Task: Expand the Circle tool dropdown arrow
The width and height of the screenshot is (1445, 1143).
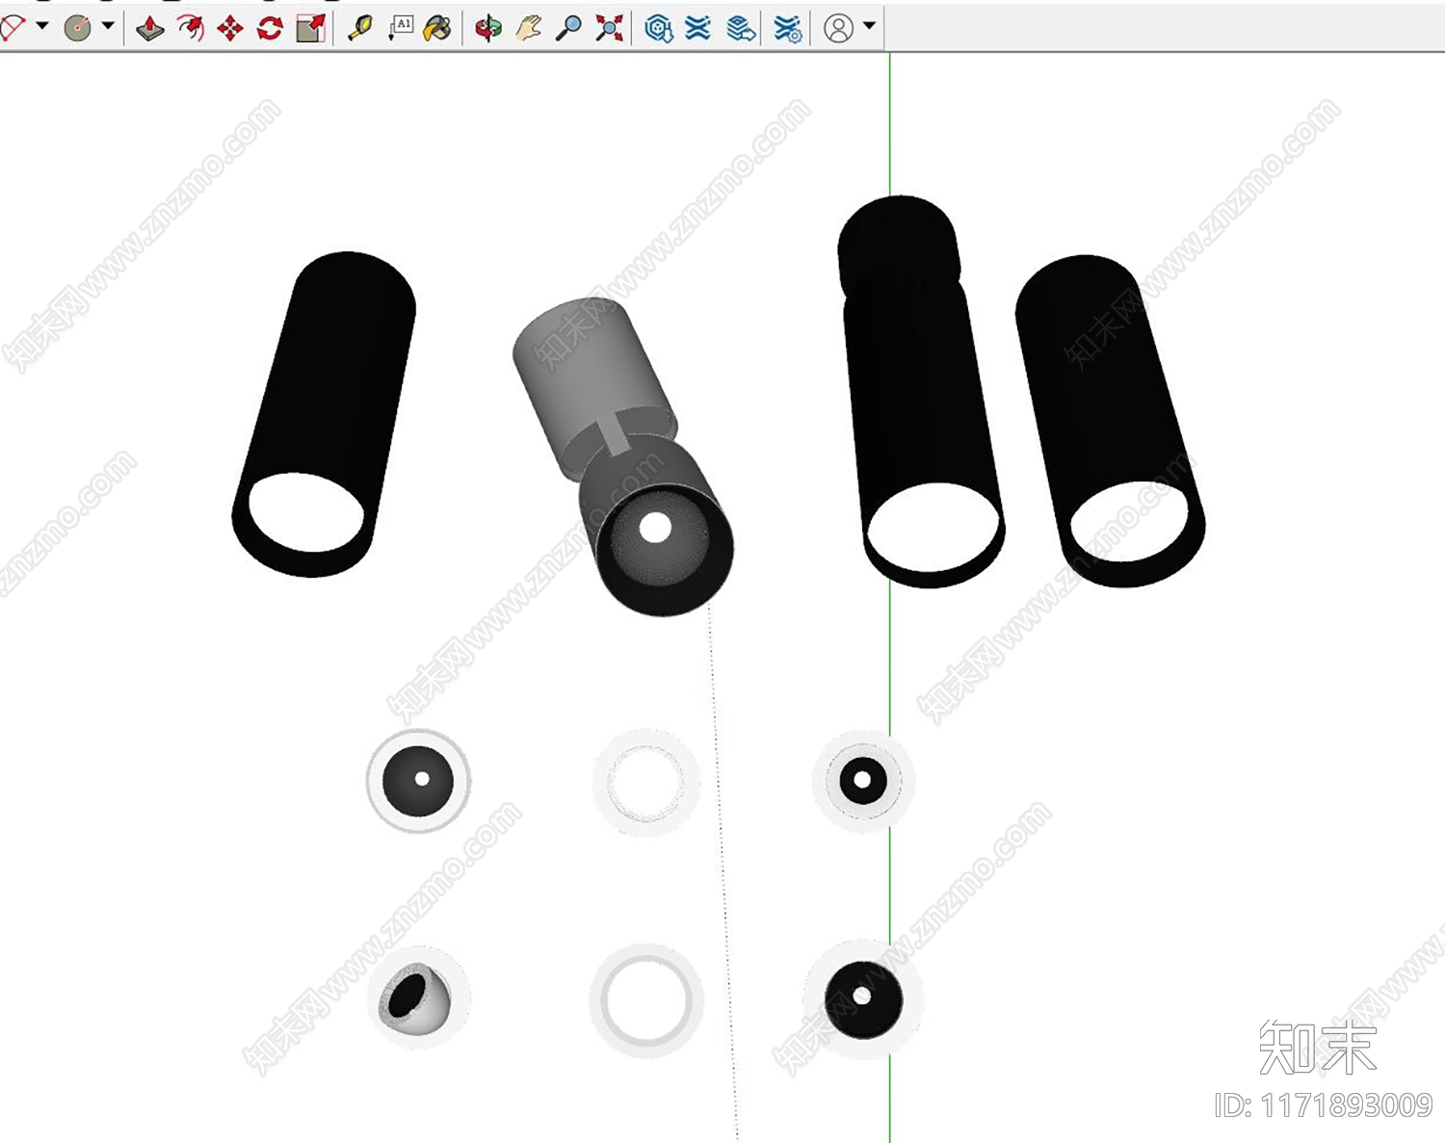Action: [x=108, y=26]
